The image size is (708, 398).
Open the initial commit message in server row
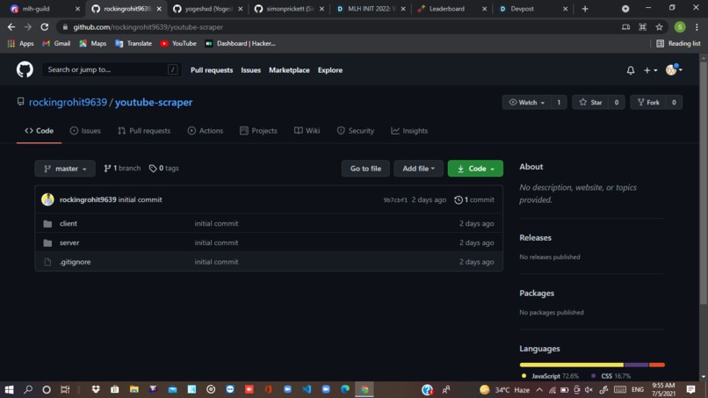pos(216,242)
